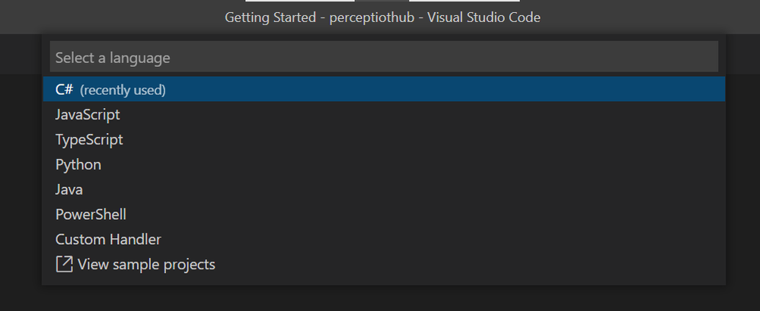
Task: Pick the Custom Handler option
Action: pos(108,240)
